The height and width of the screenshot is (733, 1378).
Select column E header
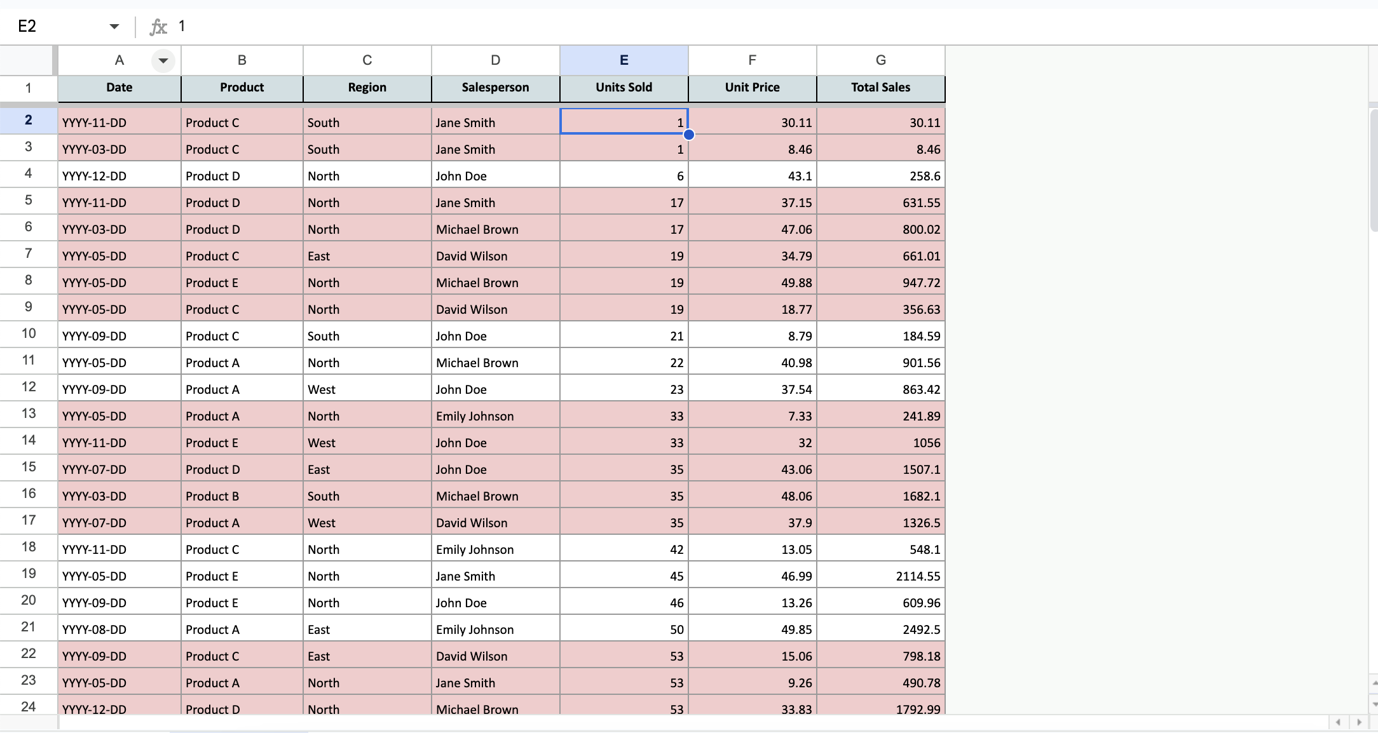(624, 60)
